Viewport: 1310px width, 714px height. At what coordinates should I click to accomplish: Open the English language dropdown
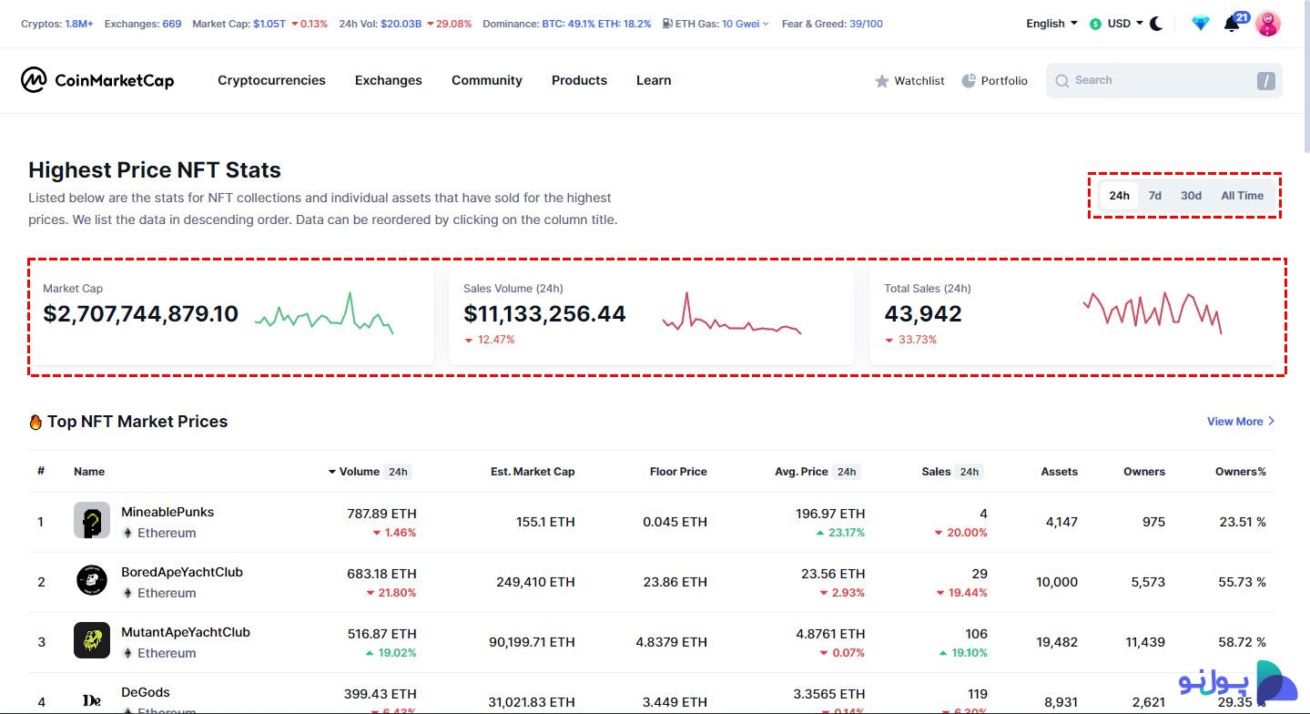point(1051,24)
